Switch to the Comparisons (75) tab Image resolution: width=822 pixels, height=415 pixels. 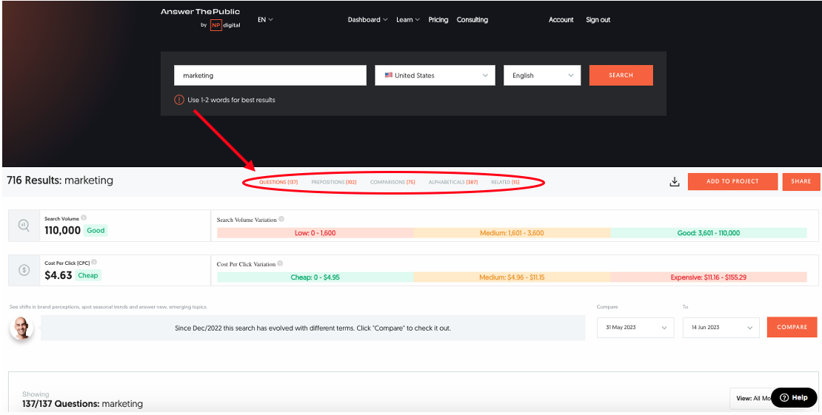tap(392, 182)
